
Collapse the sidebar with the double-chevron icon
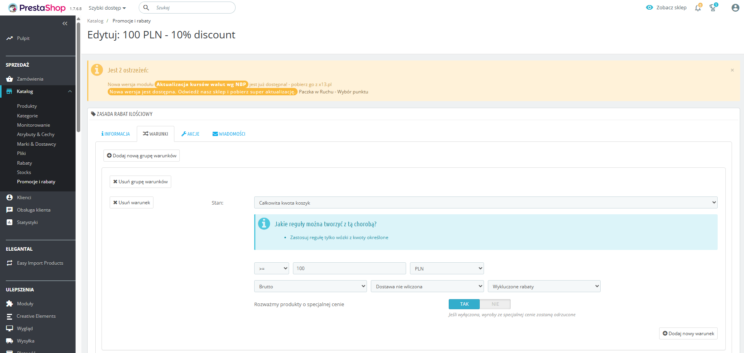(65, 24)
